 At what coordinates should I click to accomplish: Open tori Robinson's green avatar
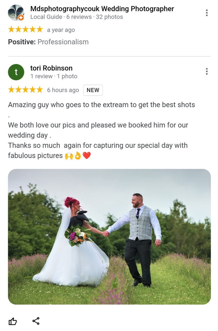(16, 72)
